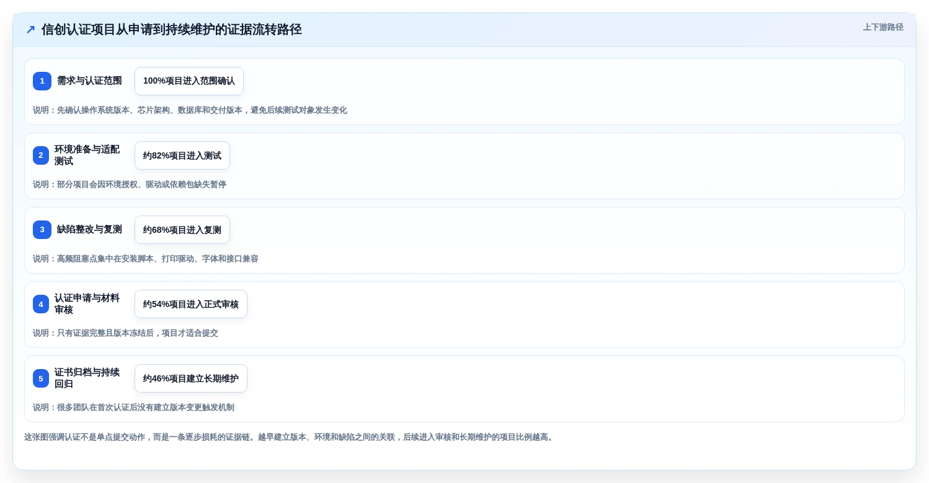Click the '约82%项目进入测试' pill
The height and width of the screenshot is (483, 929).
pos(182,155)
